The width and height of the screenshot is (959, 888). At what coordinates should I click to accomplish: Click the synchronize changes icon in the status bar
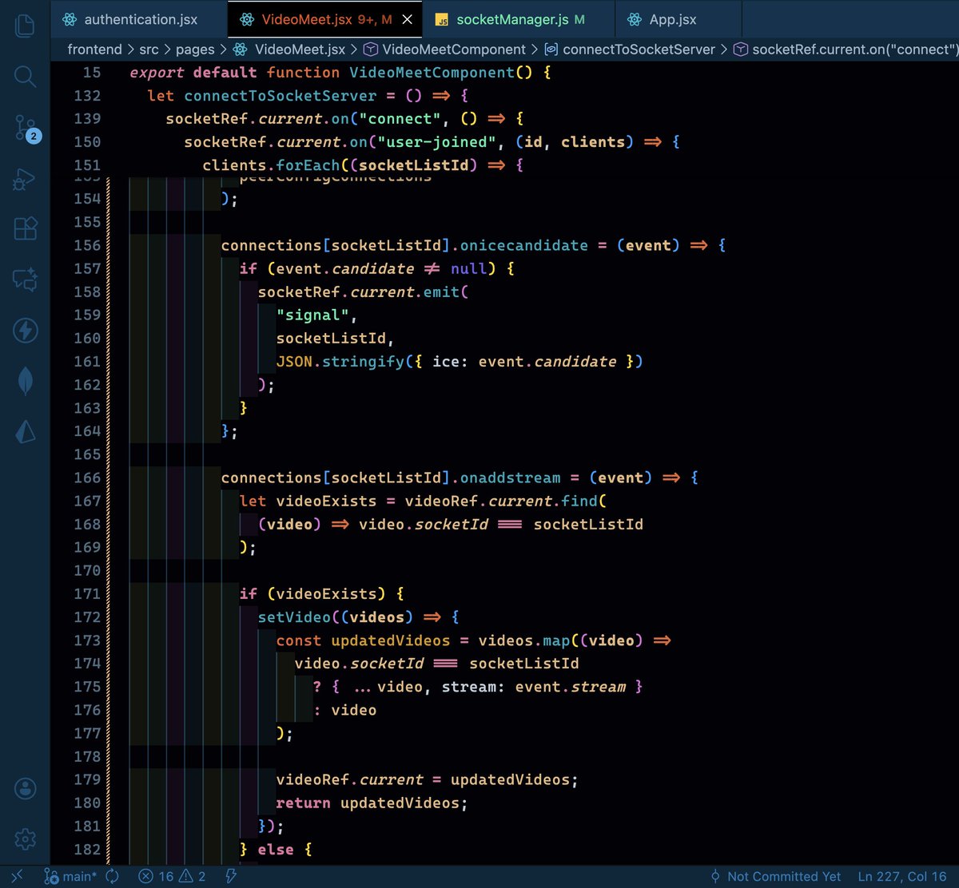[x=112, y=876]
